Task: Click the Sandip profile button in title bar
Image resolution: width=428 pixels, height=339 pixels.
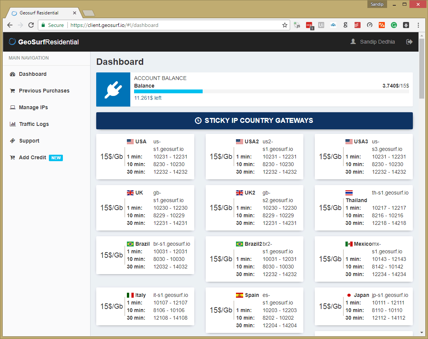Action: coord(377,4)
